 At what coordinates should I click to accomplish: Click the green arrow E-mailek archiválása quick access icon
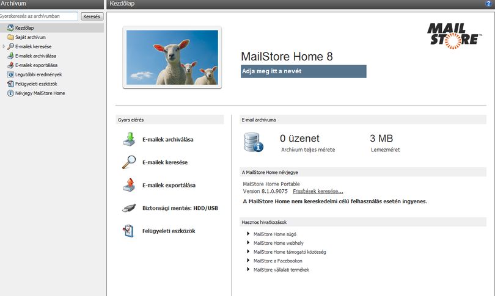[129, 139]
